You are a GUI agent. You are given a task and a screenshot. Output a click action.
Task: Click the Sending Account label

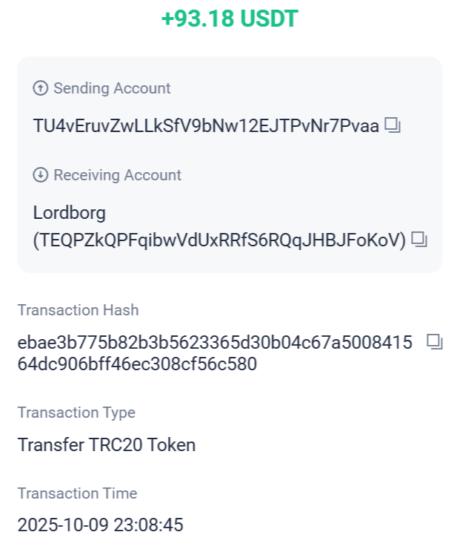[x=112, y=88]
